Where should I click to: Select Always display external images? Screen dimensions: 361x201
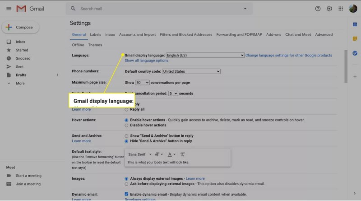tap(126, 179)
